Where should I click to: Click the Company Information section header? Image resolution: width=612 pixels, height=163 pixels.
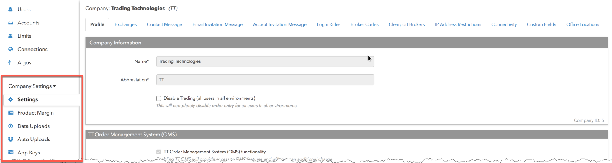pyautogui.click(x=347, y=43)
